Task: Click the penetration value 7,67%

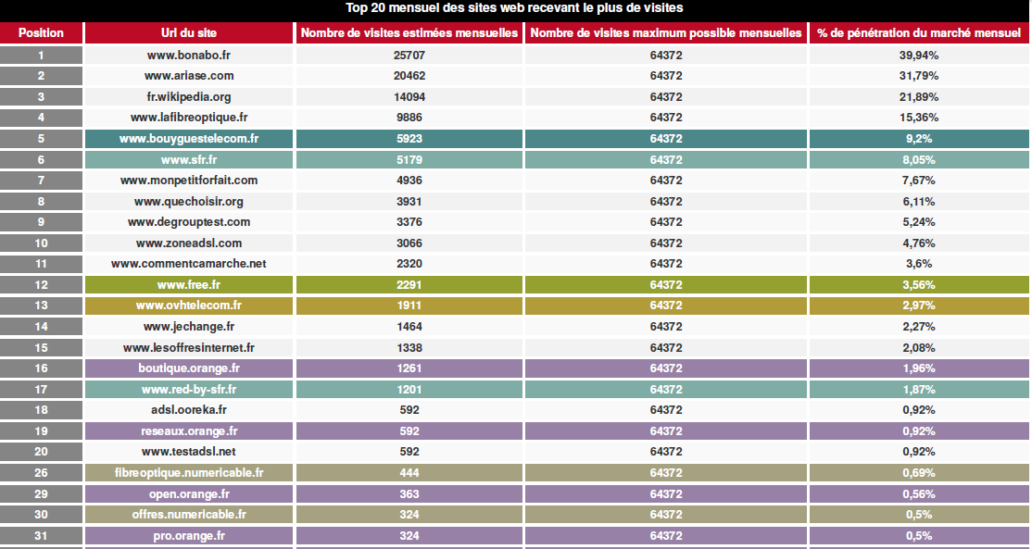Action: click(x=919, y=181)
